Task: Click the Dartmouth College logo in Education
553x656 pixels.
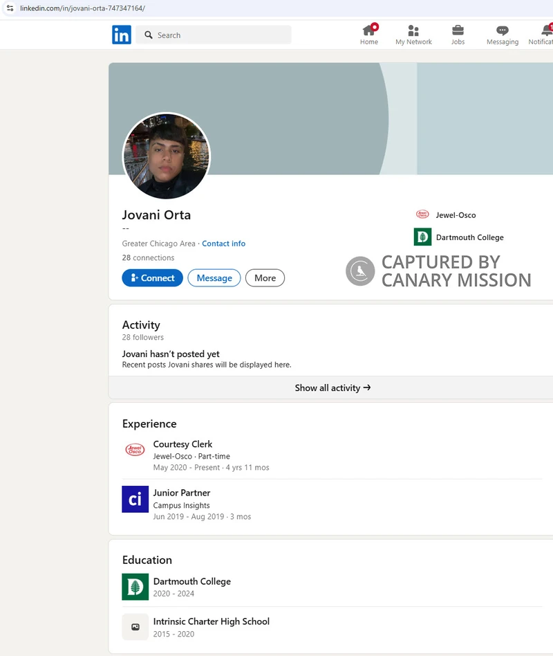Action: pos(135,587)
